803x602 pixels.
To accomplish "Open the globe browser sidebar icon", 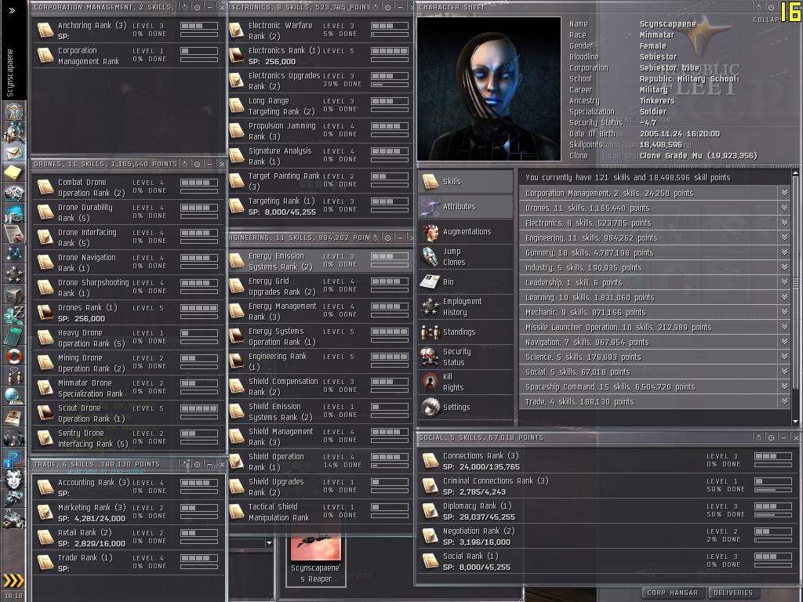I will [14, 396].
